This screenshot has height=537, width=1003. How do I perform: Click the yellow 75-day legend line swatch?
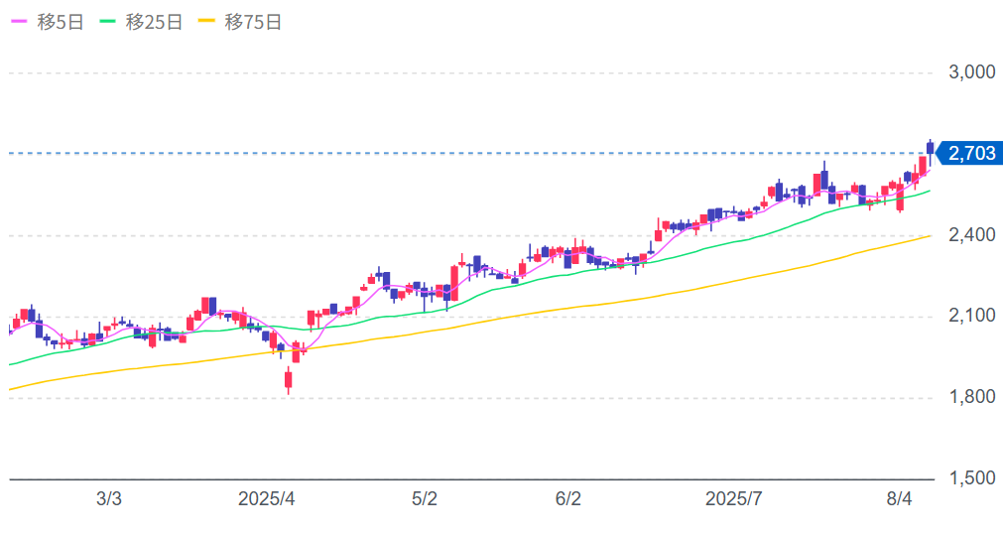pos(207,23)
